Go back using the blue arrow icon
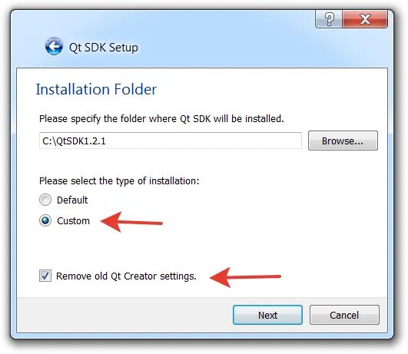408x354 pixels. pyautogui.click(x=54, y=46)
